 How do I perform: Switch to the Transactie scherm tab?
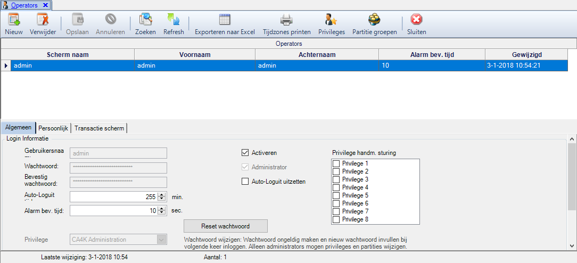(100, 128)
